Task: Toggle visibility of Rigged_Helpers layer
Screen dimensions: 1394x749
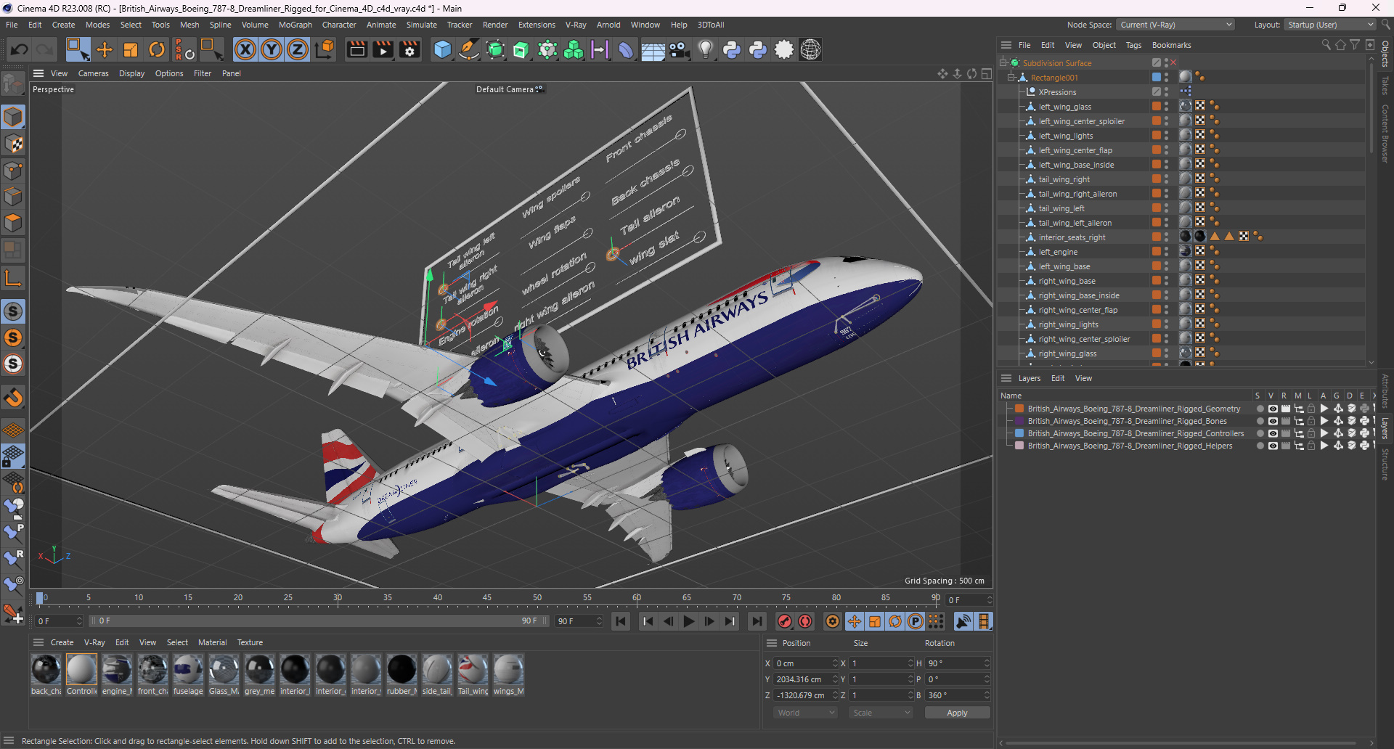Action: tap(1273, 446)
